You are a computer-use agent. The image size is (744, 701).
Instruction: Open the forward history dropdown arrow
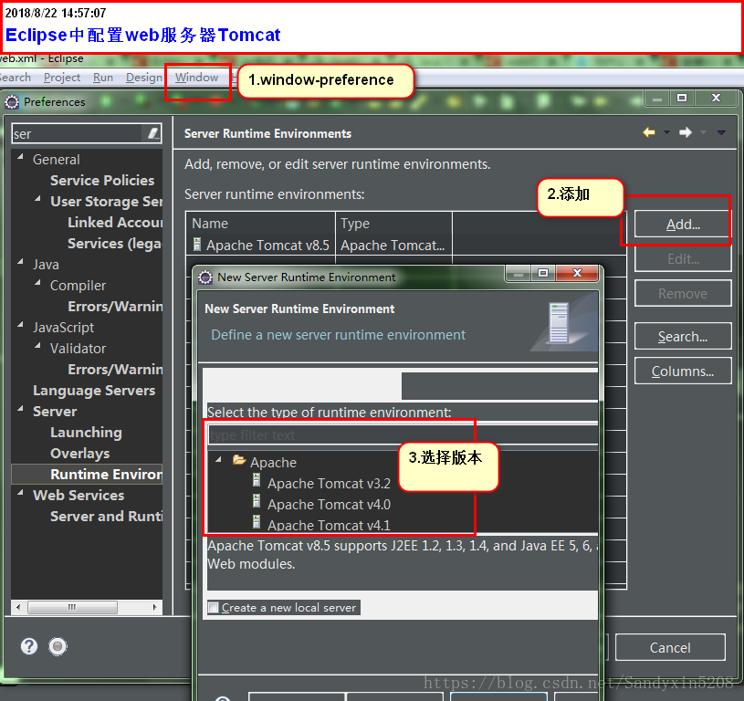(x=703, y=132)
